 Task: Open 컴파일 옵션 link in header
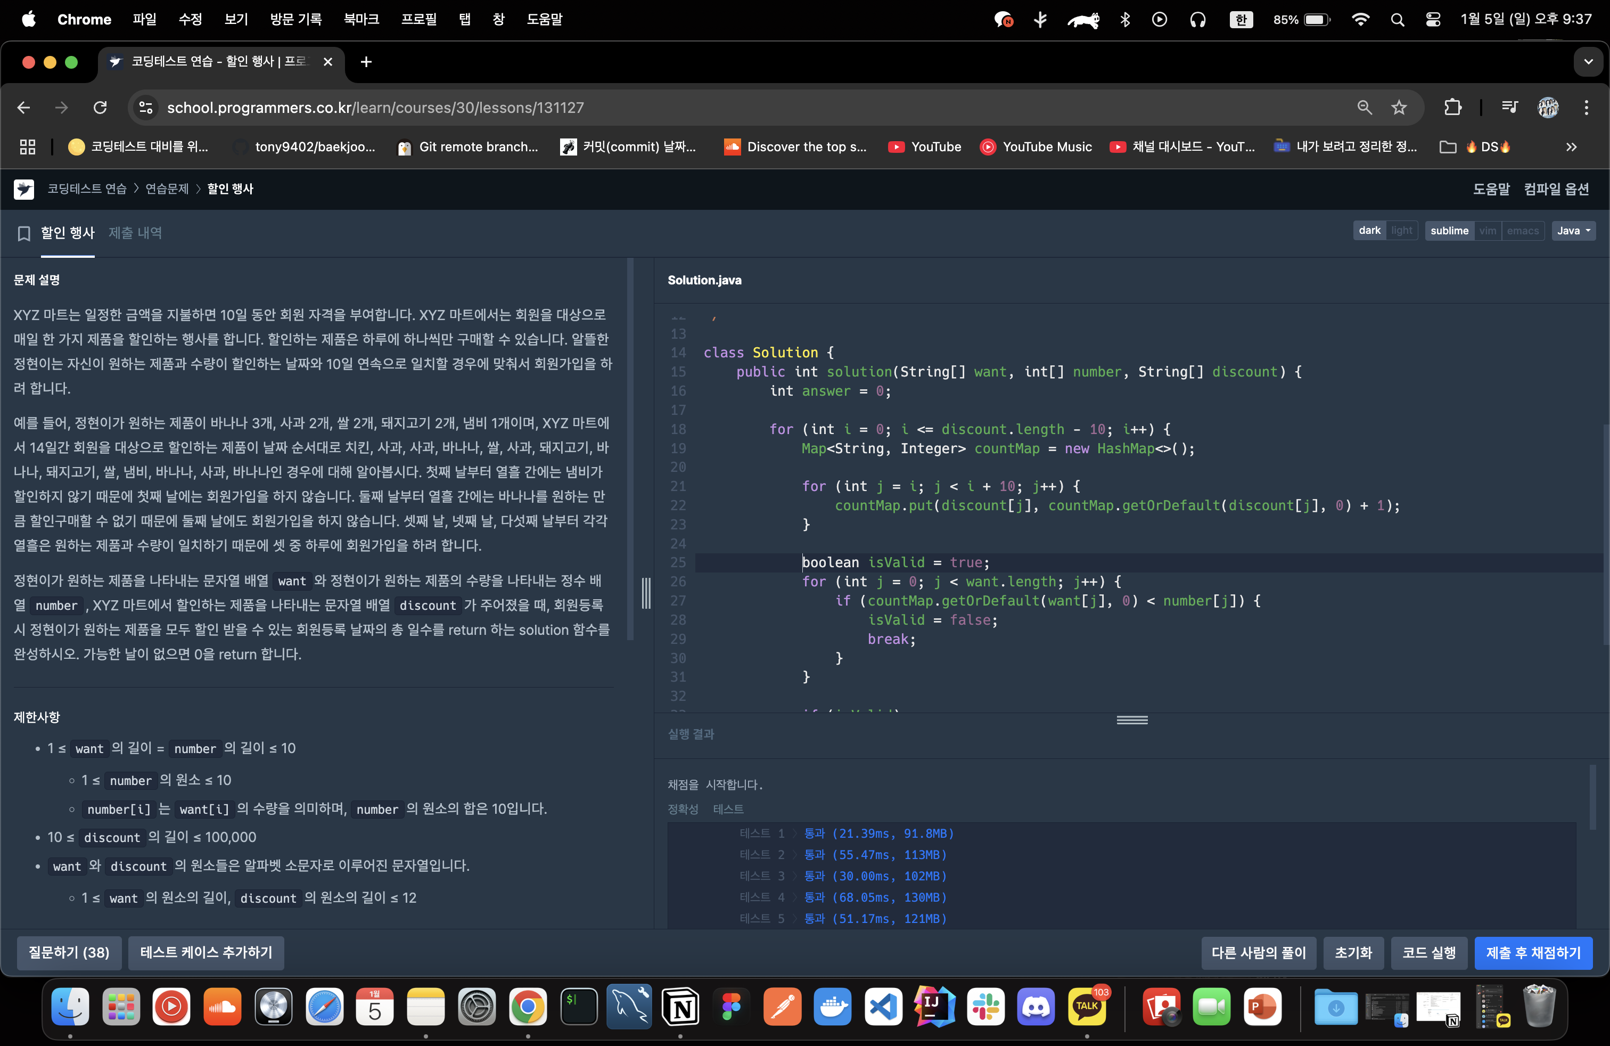click(1556, 189)
